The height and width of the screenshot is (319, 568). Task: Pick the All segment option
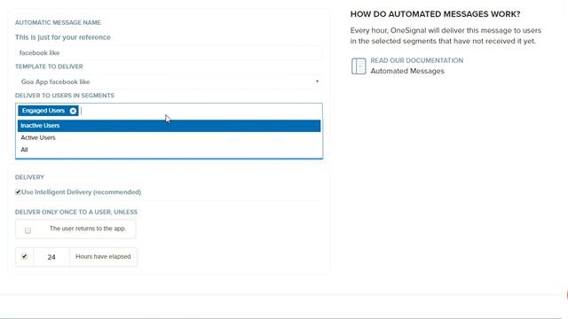(x=170, y=150)
